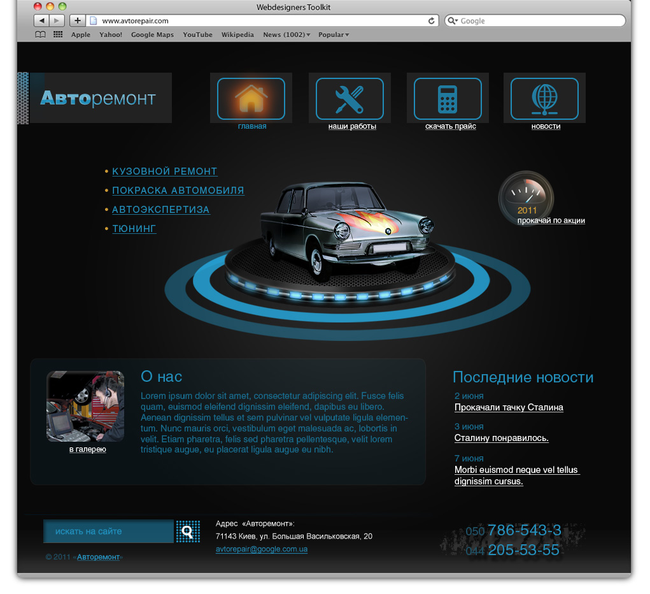Open the Google search field magnifier dropdown

(453, 21)
